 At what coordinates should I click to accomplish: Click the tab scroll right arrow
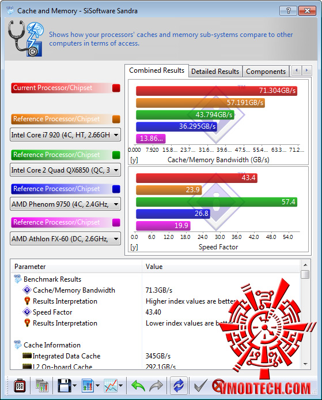point(306,70)
